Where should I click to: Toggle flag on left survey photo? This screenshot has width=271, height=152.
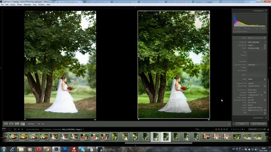pyautogui.click(x=25, y=119)
